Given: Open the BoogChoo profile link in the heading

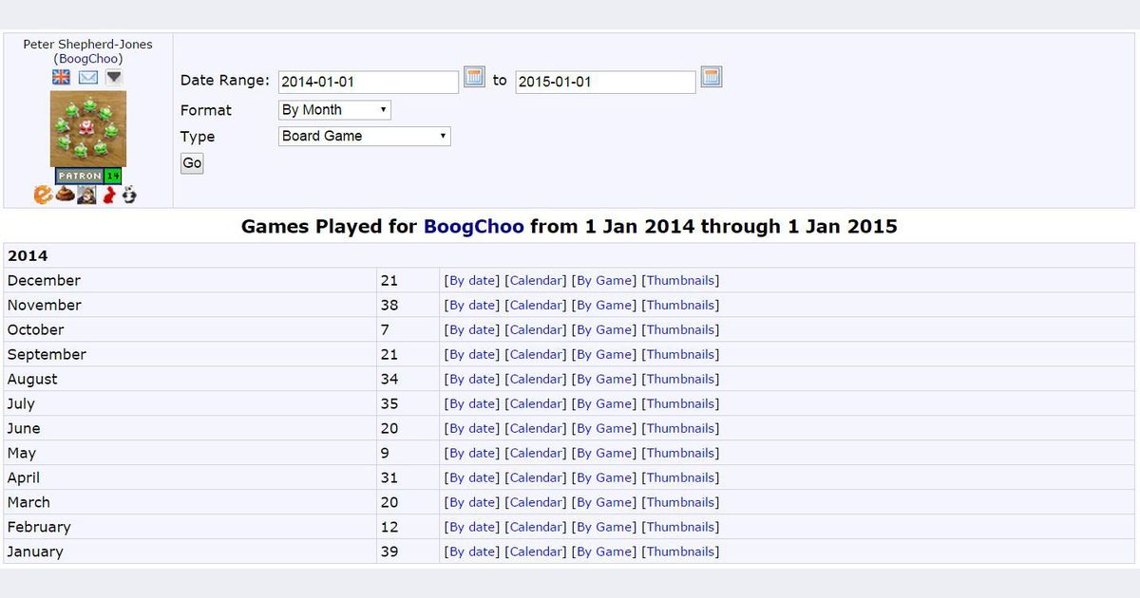Looking at the screenshot, I should (x=473, y=227).
